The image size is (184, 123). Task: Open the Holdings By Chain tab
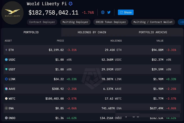[92, 32]
